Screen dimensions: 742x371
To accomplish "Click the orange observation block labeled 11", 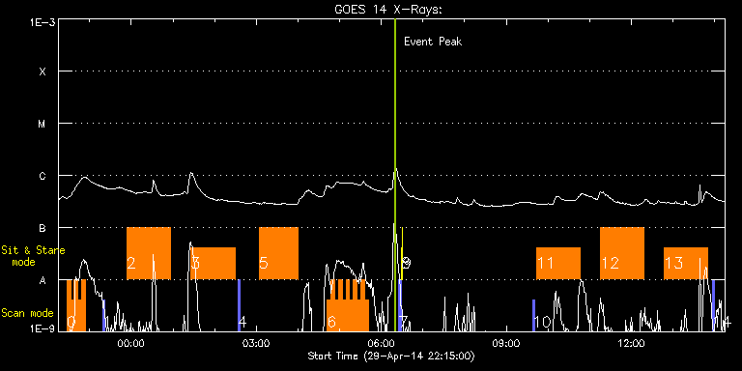I will (x=557, y=263).
